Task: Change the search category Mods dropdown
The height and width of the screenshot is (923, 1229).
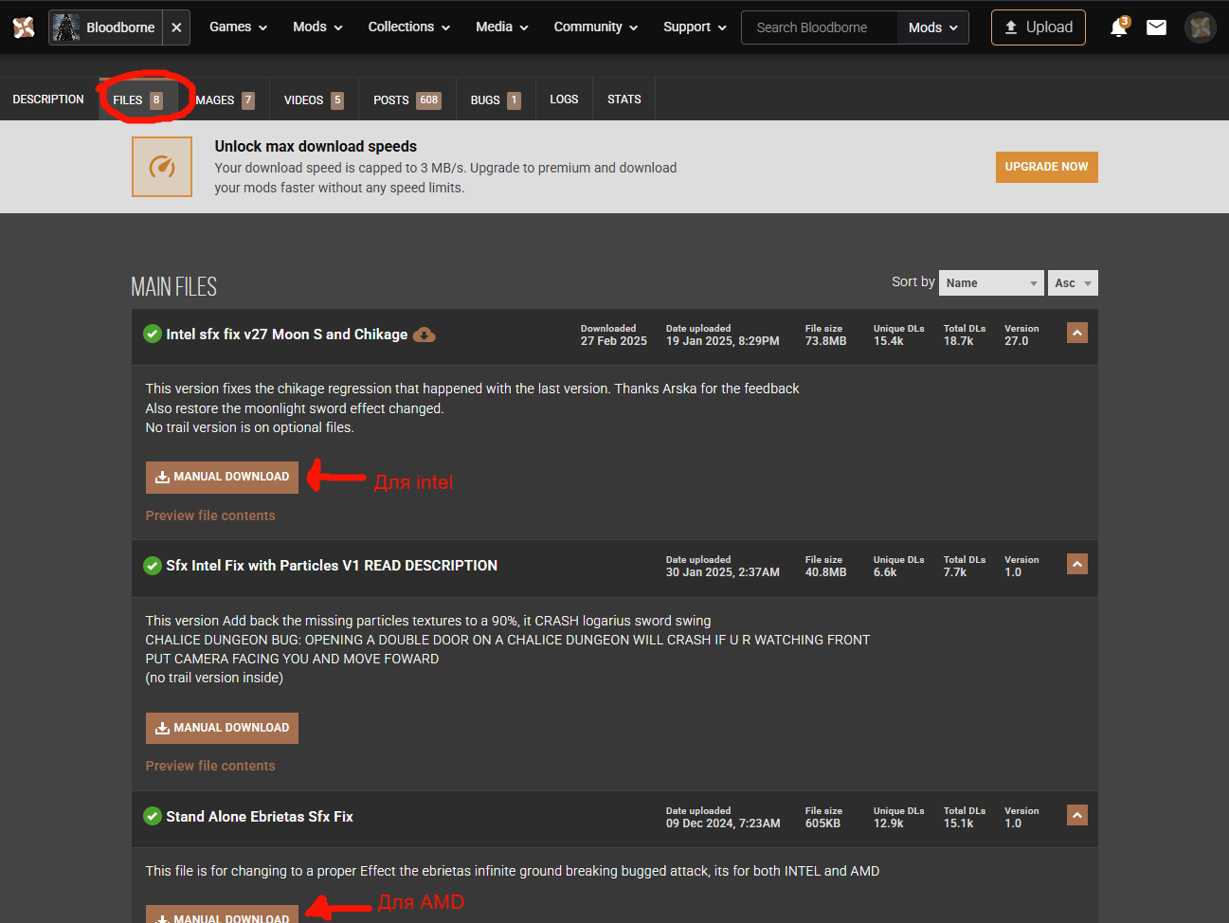Action: point(933,27)
